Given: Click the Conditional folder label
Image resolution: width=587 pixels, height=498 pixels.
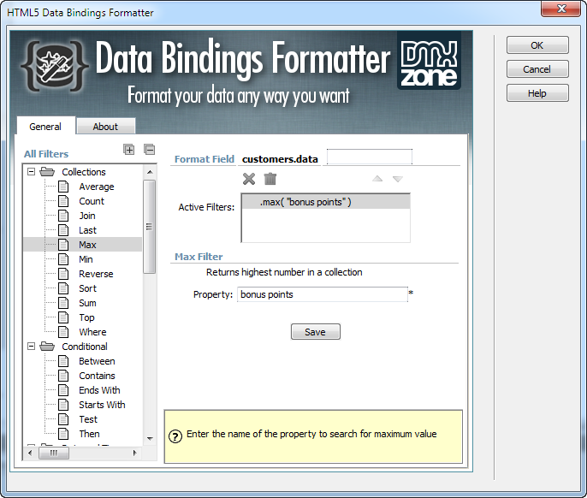Looking at the screenshot, I should tap(85, 347).
